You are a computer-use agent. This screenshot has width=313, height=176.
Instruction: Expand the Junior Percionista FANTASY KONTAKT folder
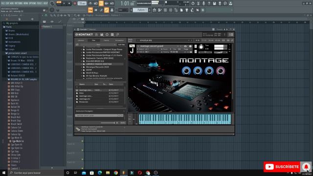click(82, 52)
